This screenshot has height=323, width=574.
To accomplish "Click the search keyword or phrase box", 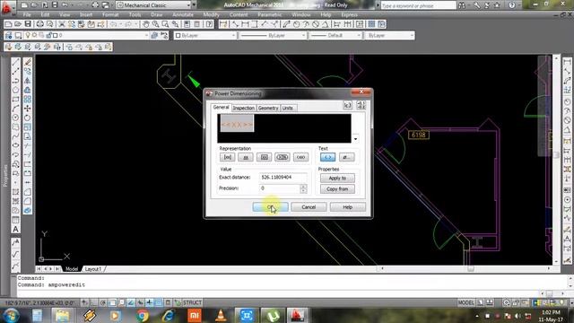I will click(418, 5).
